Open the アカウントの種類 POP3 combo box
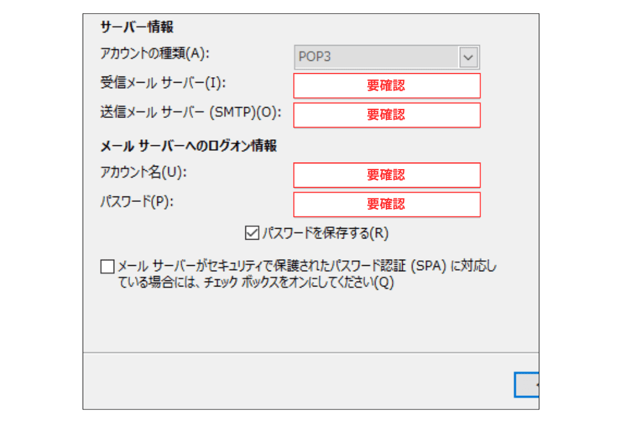This screenshot has height=430, width=622. click(x=377, y=57)
